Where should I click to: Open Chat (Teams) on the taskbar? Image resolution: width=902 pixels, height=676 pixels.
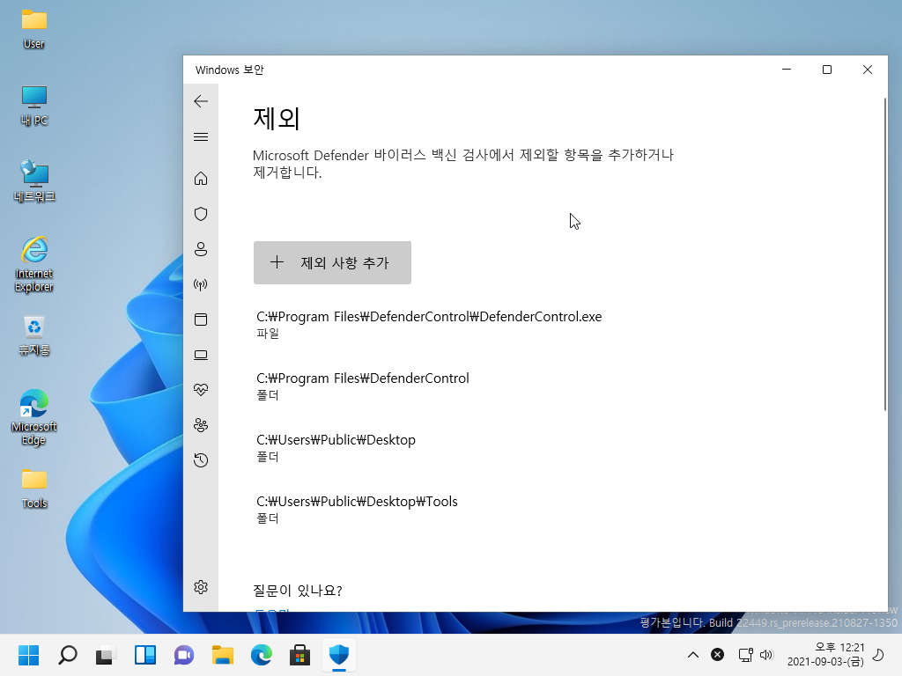pos(183,655)
